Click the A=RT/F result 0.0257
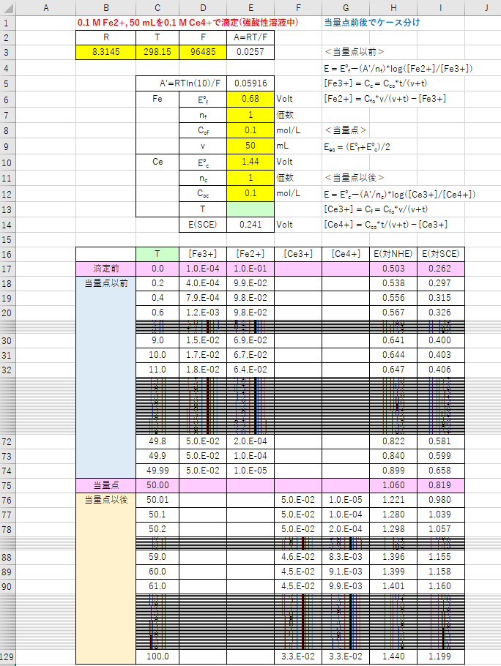This screenshot has width=501, height=666. [250, 52]
